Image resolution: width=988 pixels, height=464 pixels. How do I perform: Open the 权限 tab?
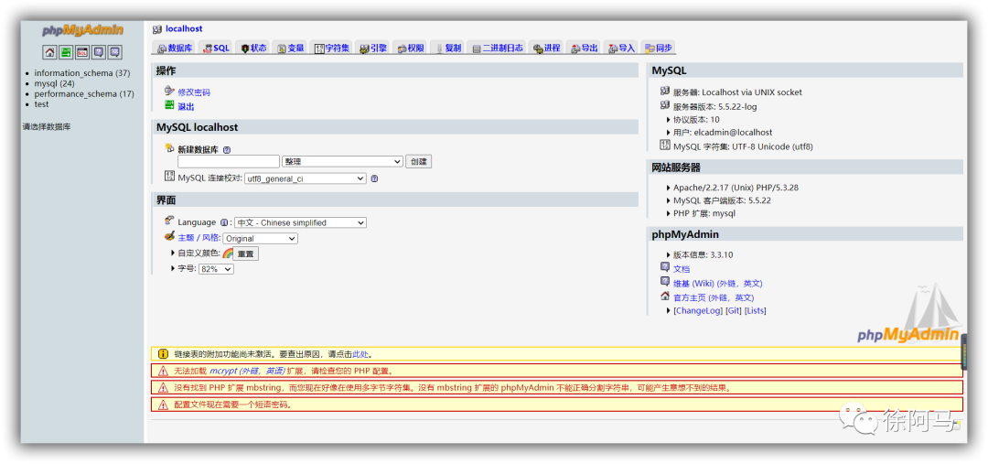(x=410, y=48)
